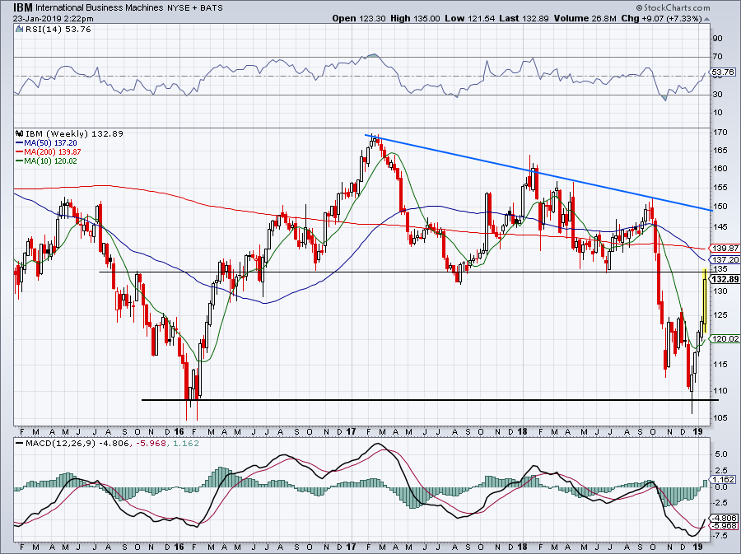Click the 'Low 121.54' header value
The height and width of the screenshot is (554, 741).
[x=470, y=18]
